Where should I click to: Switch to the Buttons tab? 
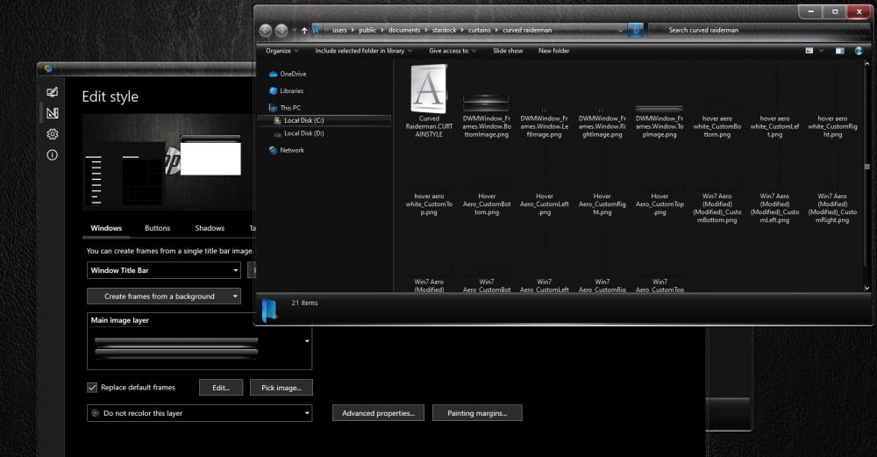pos(158,228)
